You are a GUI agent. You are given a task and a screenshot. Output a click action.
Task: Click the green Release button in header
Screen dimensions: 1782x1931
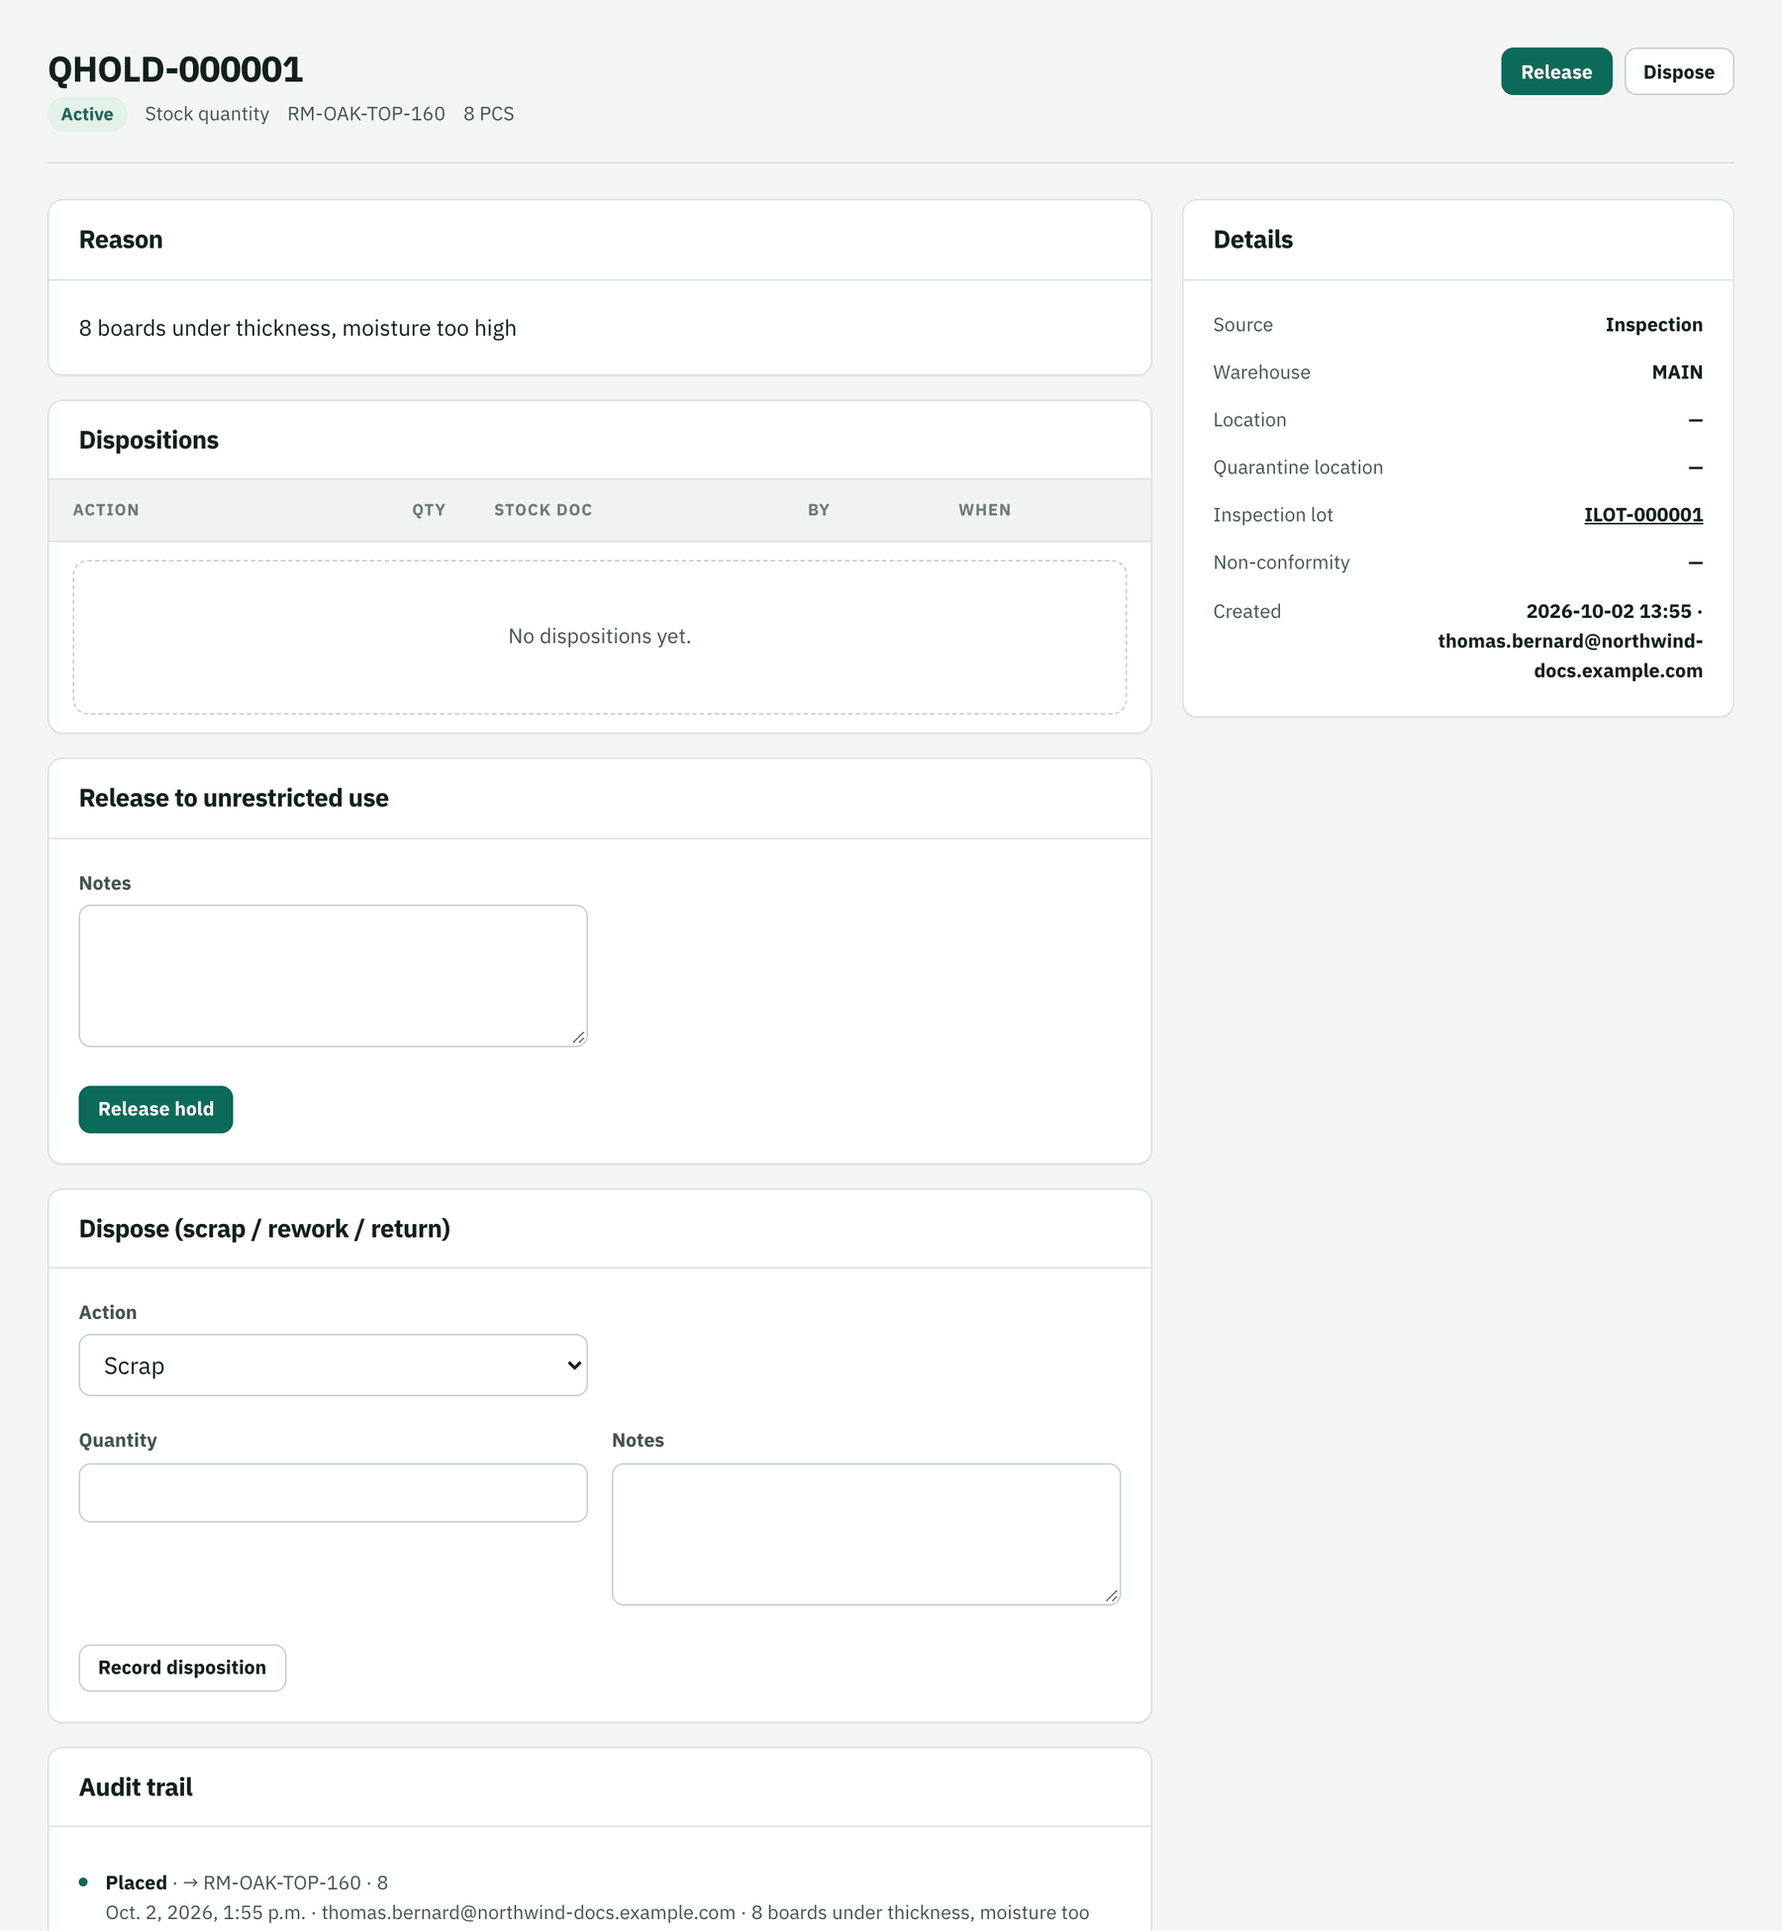(1556, 71)
